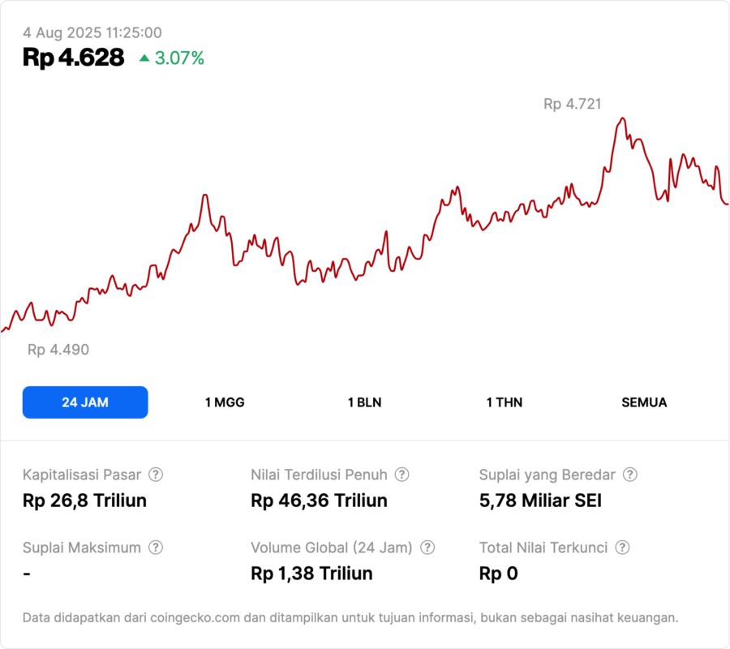Click help icon beside Total Nilai Terkunci
Image resolution: width=730 pixels, height=649 pixels.
pos(621,548)
